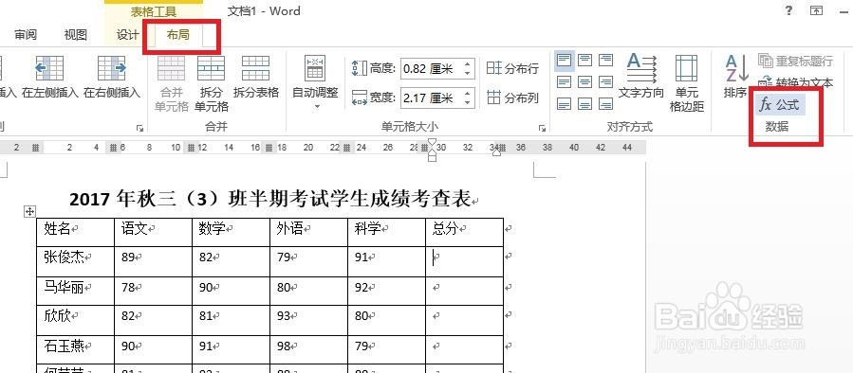Click the Formula (公式) button

click(780, 104)
